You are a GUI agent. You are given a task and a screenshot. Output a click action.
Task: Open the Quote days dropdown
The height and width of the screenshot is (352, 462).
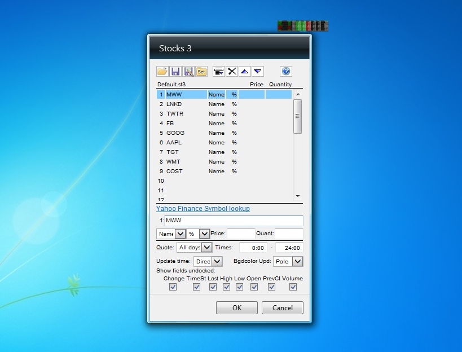(x=207, y=248)
